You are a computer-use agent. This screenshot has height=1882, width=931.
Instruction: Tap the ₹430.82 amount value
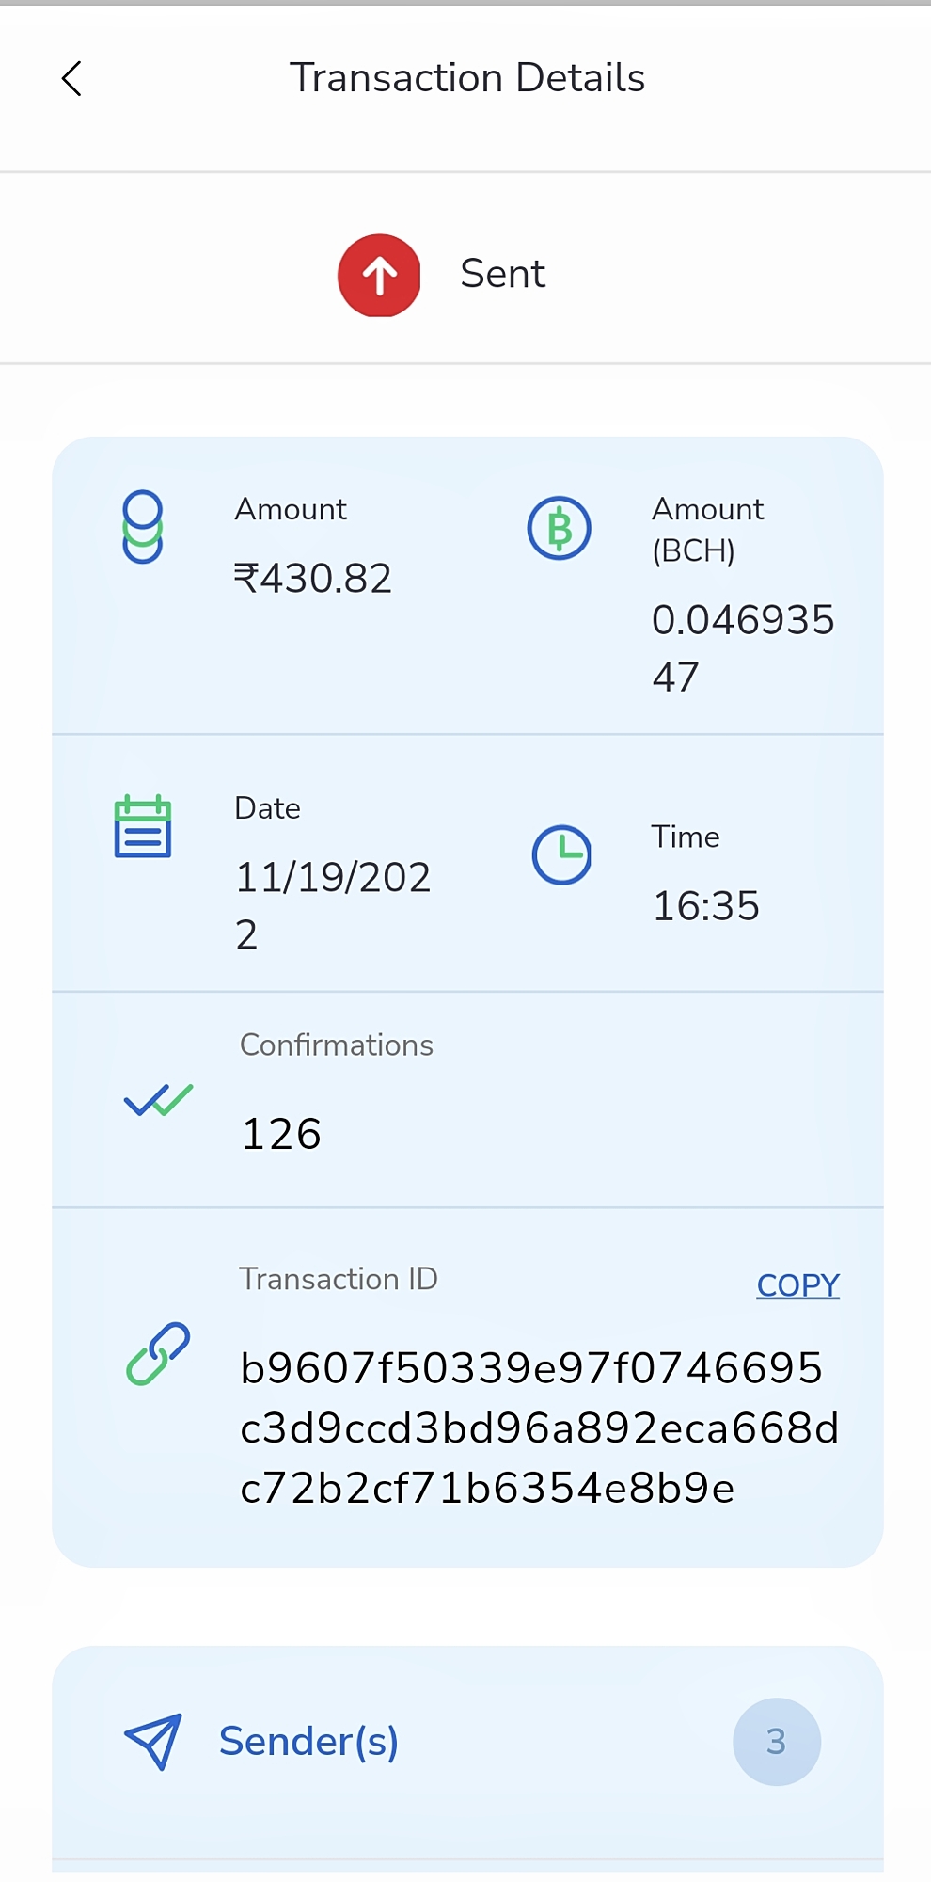pos(312,579)
